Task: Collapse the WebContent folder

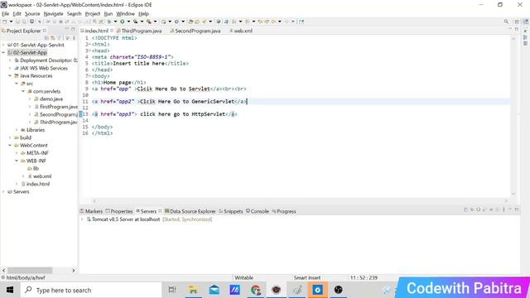Action: [x=10, y=146]
